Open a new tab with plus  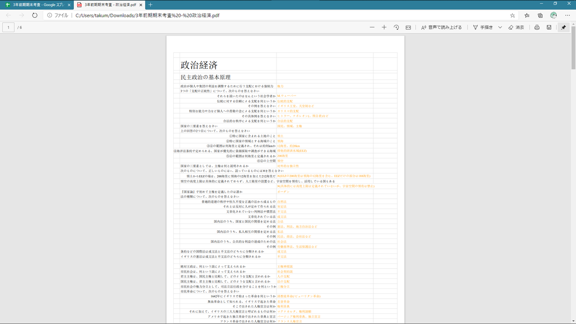(150, 4)
